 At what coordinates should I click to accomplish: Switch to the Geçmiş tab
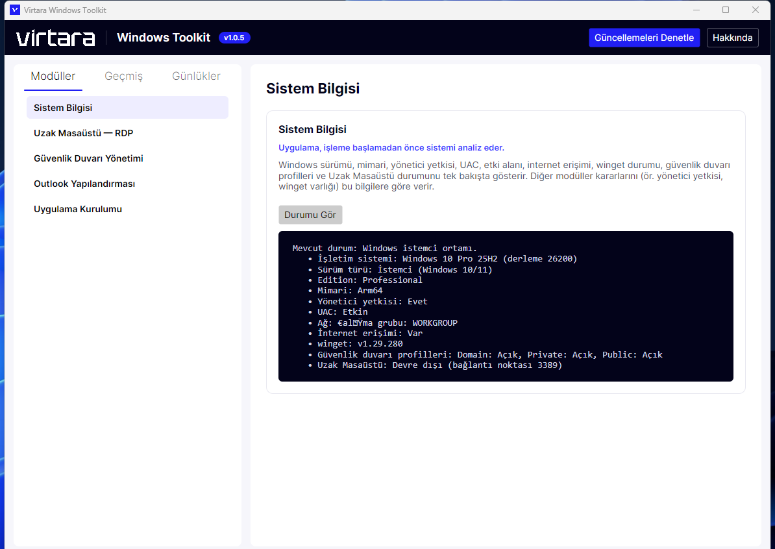[123, 76]
